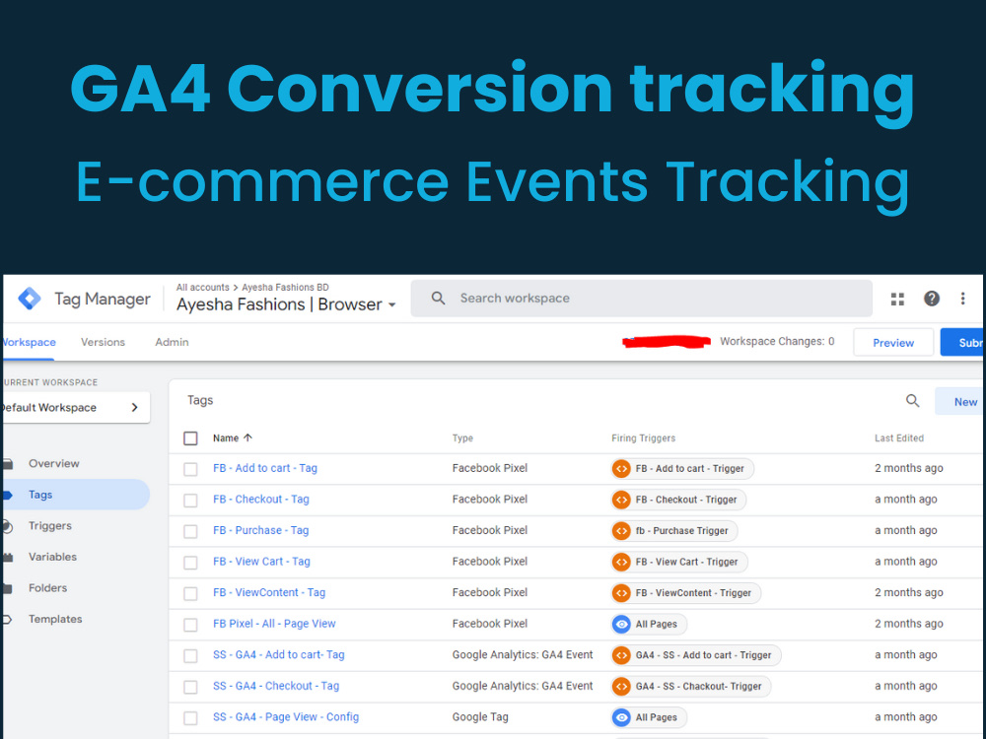Click the Tag Manager logo icon

29,299
